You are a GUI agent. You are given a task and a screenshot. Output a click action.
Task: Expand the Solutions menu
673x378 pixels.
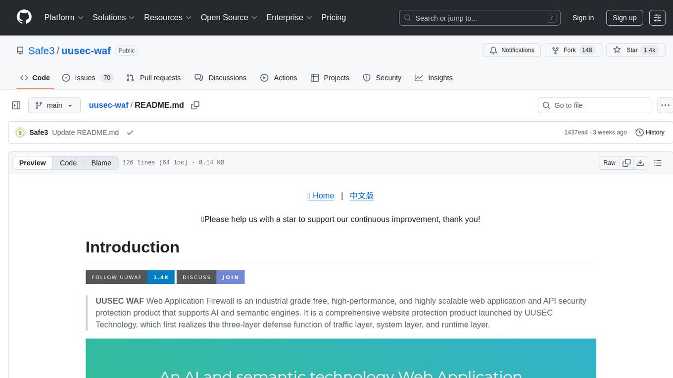click(114, 17)
